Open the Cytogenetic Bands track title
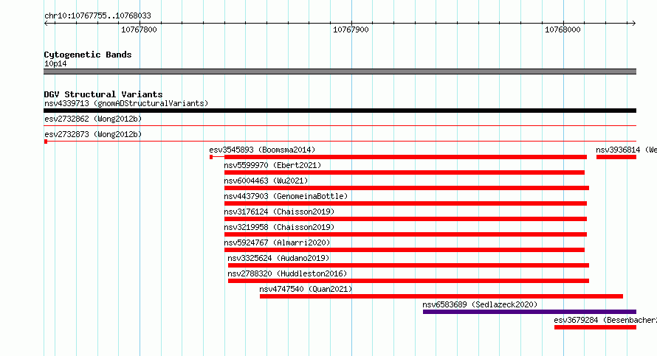 [x=88, y=55]
